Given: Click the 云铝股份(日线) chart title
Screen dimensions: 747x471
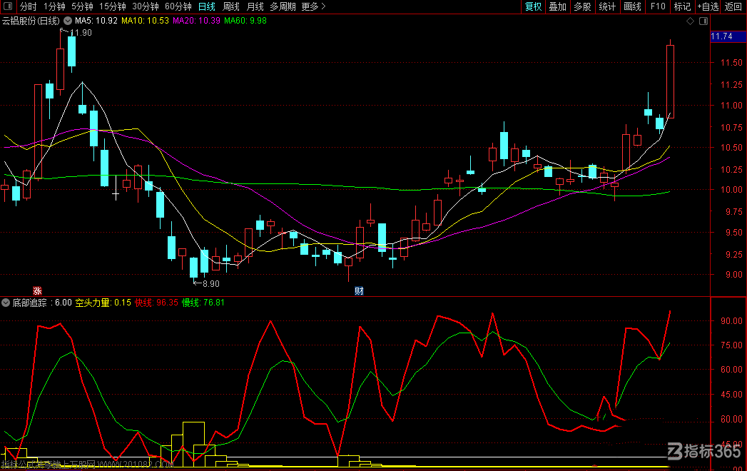Looking at the screenshot, I should tap(31, 21).
